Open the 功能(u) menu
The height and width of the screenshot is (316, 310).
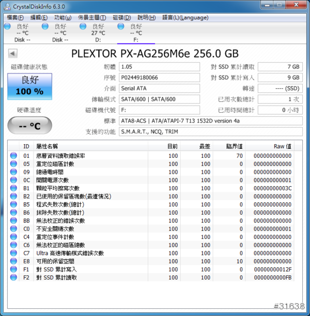[x=63, y=17]
